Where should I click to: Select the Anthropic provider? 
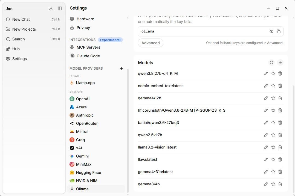(96, 115)
